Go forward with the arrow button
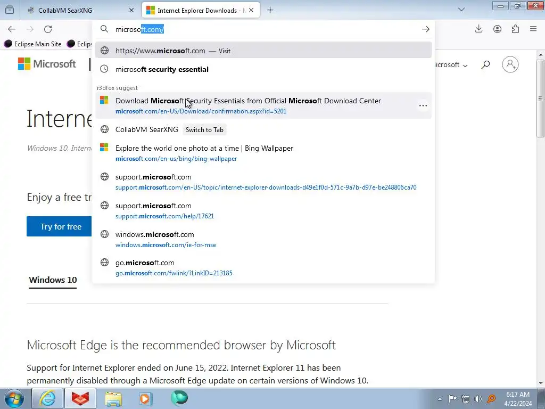 (x=30, y=29)
